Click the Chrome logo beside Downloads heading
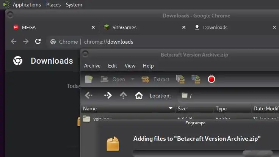279x157 pixels. (x=18, y=61)
